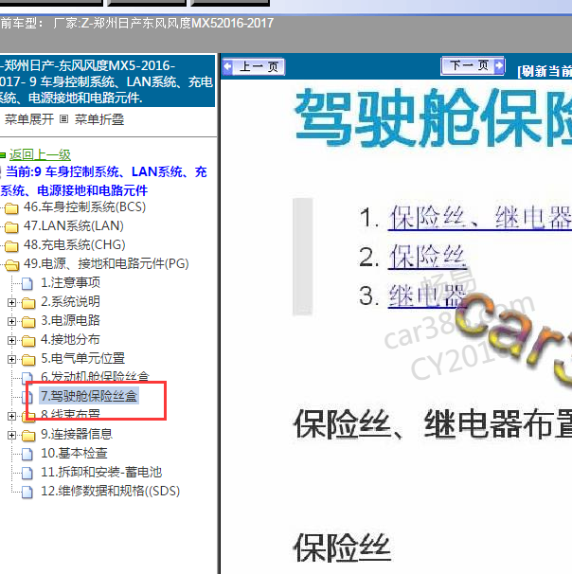Collapse all menus via 菜单折叠

coord(99,119)
